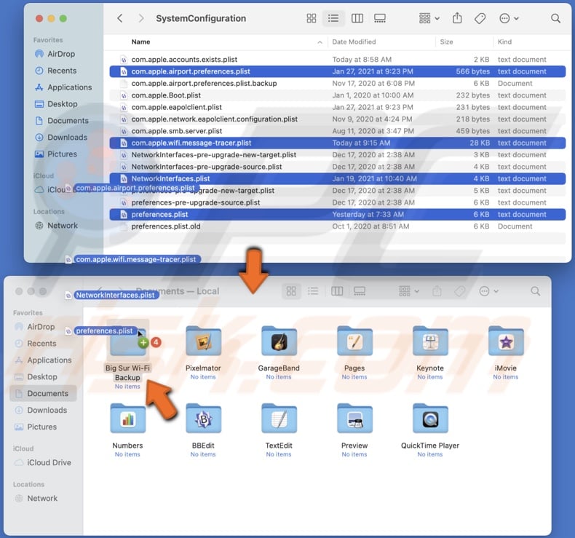Select NetworkInterfaces-pre-upgrade-new-target.plist file
The image size is (575, 538).
[x=338, y=155]
